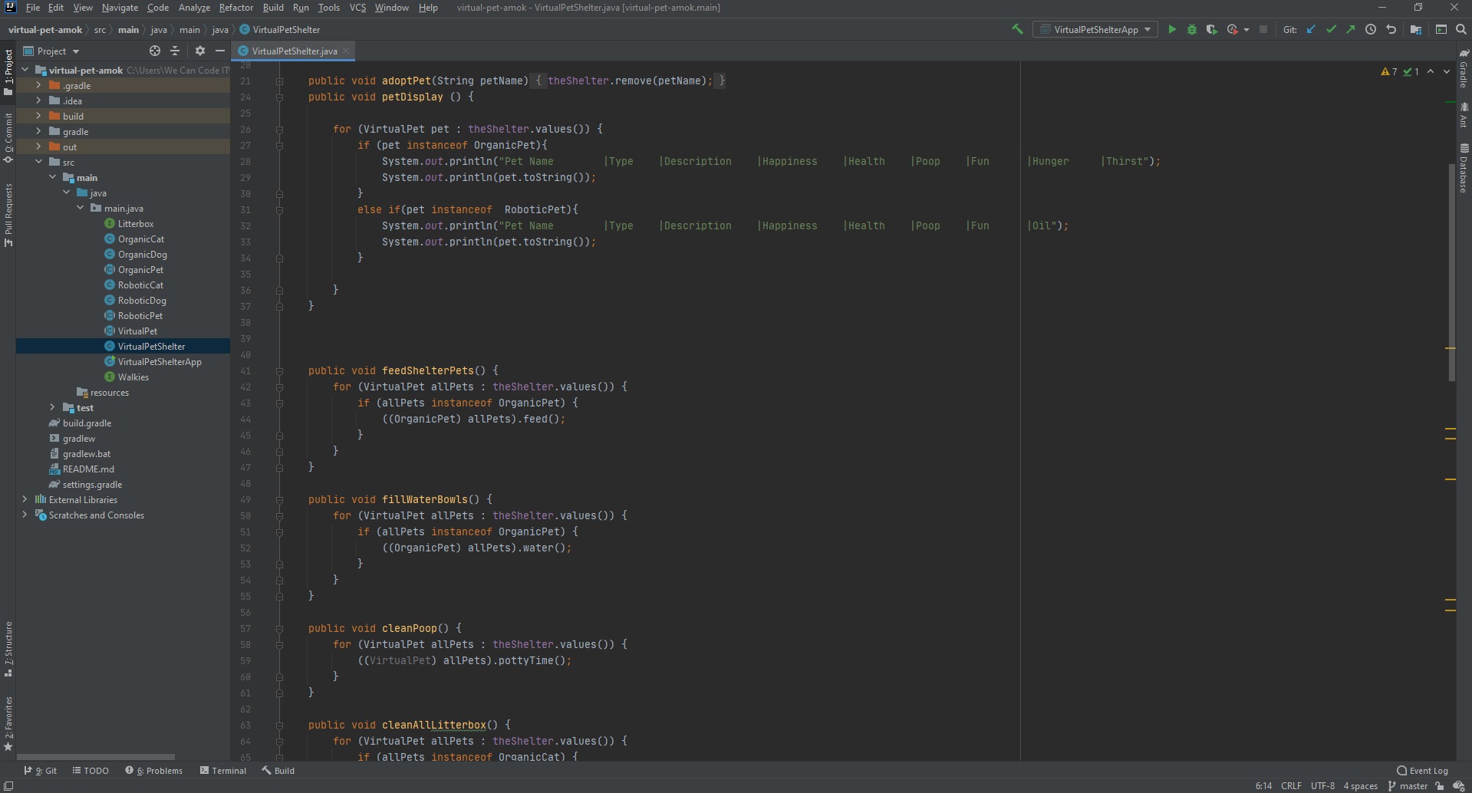Toggle the Database tool window
Viewport: 1472px width, 793px height.
[1464, 168]
